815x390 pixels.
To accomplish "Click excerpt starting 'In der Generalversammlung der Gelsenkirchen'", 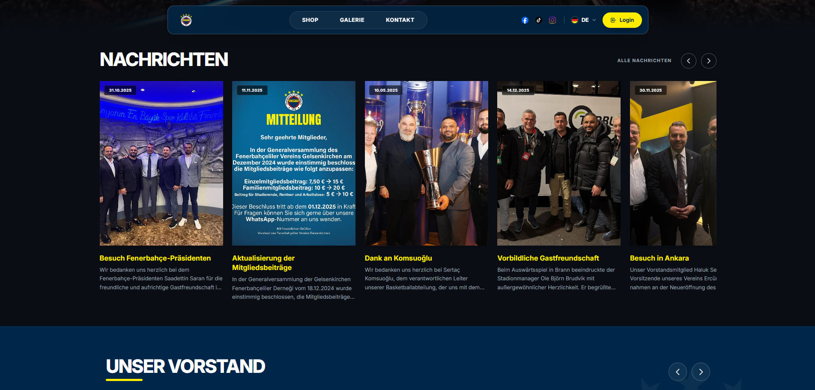I will [x=294, y=288].
